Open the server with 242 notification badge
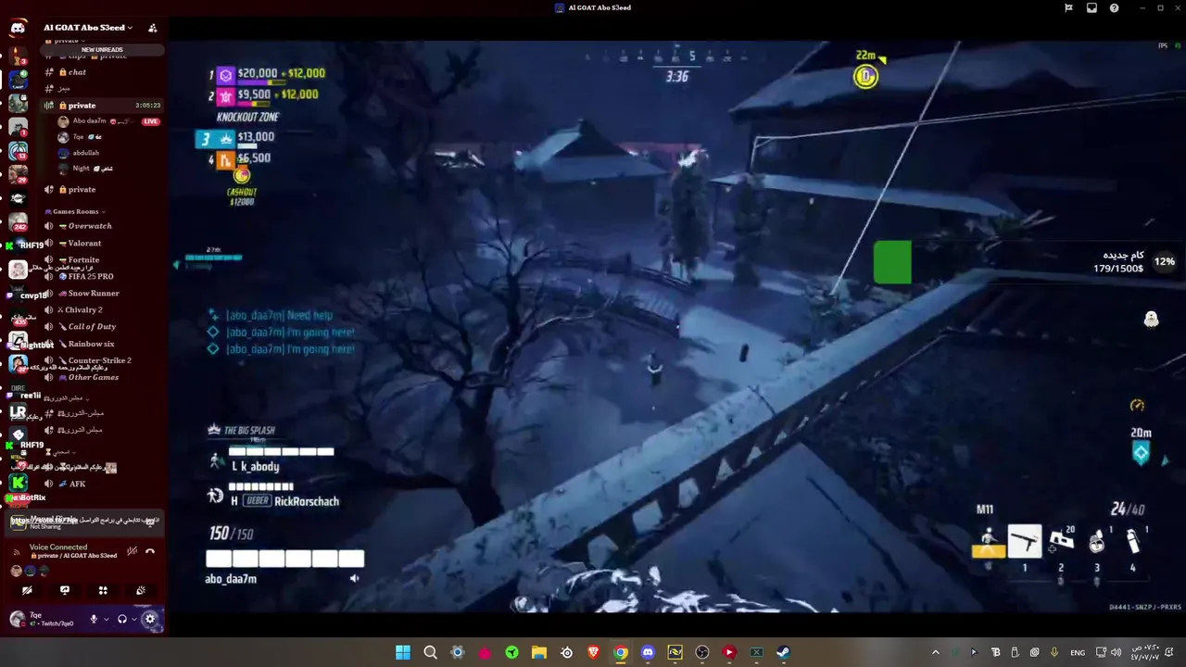This screenshot has height=667, width=1186. 18,221
